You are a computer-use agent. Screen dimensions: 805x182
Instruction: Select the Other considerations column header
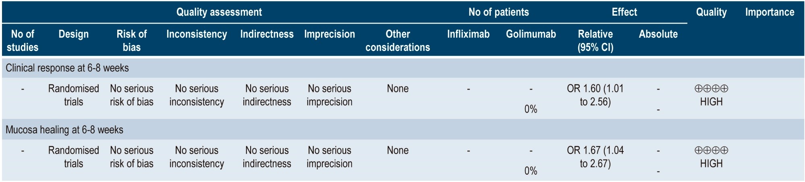[x=398, y=41]
